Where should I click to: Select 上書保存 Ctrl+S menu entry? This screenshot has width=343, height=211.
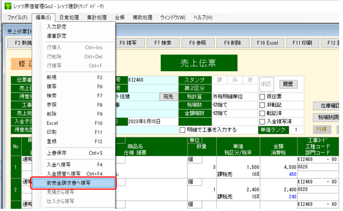74,153
